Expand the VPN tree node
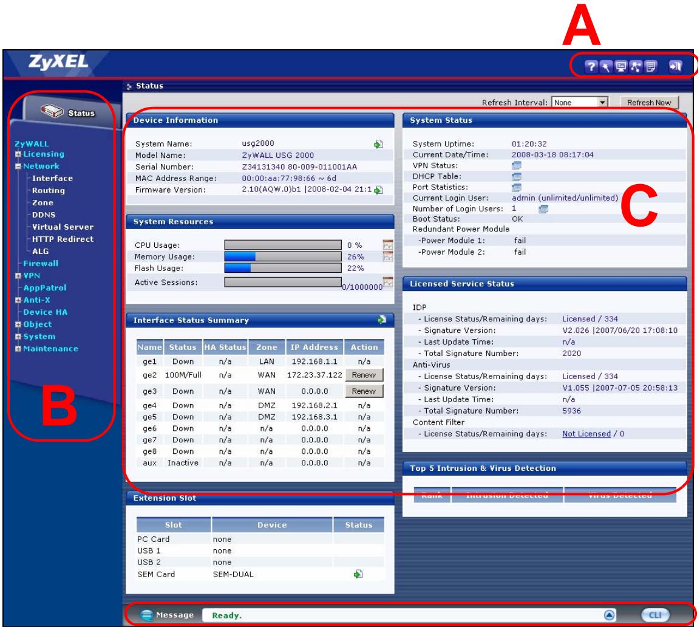Screen dimensions: 700x627 [x=18, y=276]
